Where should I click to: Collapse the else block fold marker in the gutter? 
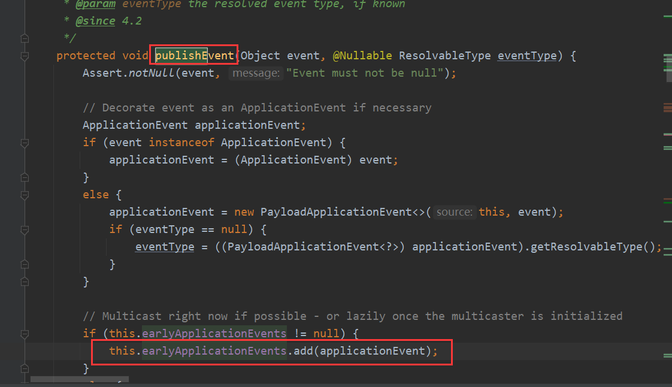[x=24, y=194]
